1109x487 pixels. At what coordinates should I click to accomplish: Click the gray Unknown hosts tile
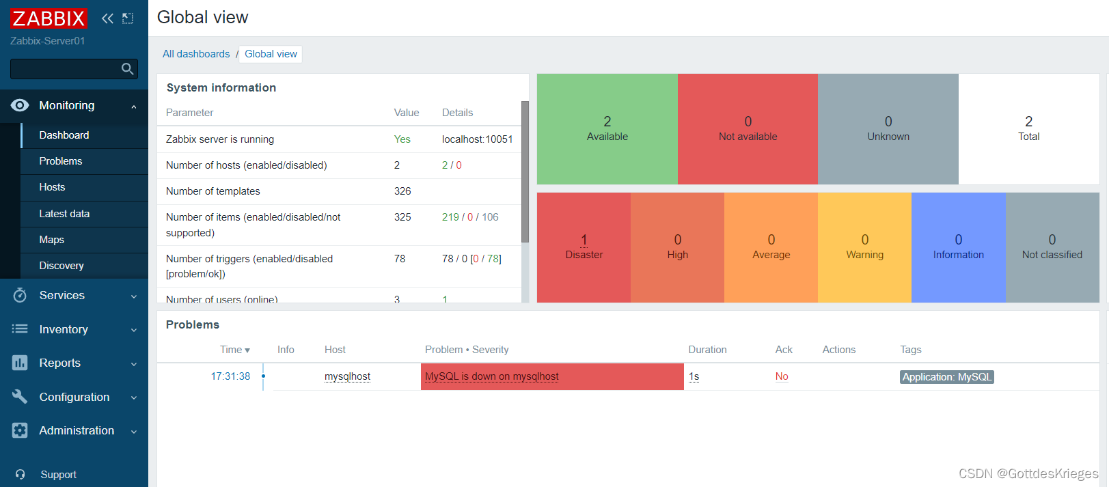888,129
